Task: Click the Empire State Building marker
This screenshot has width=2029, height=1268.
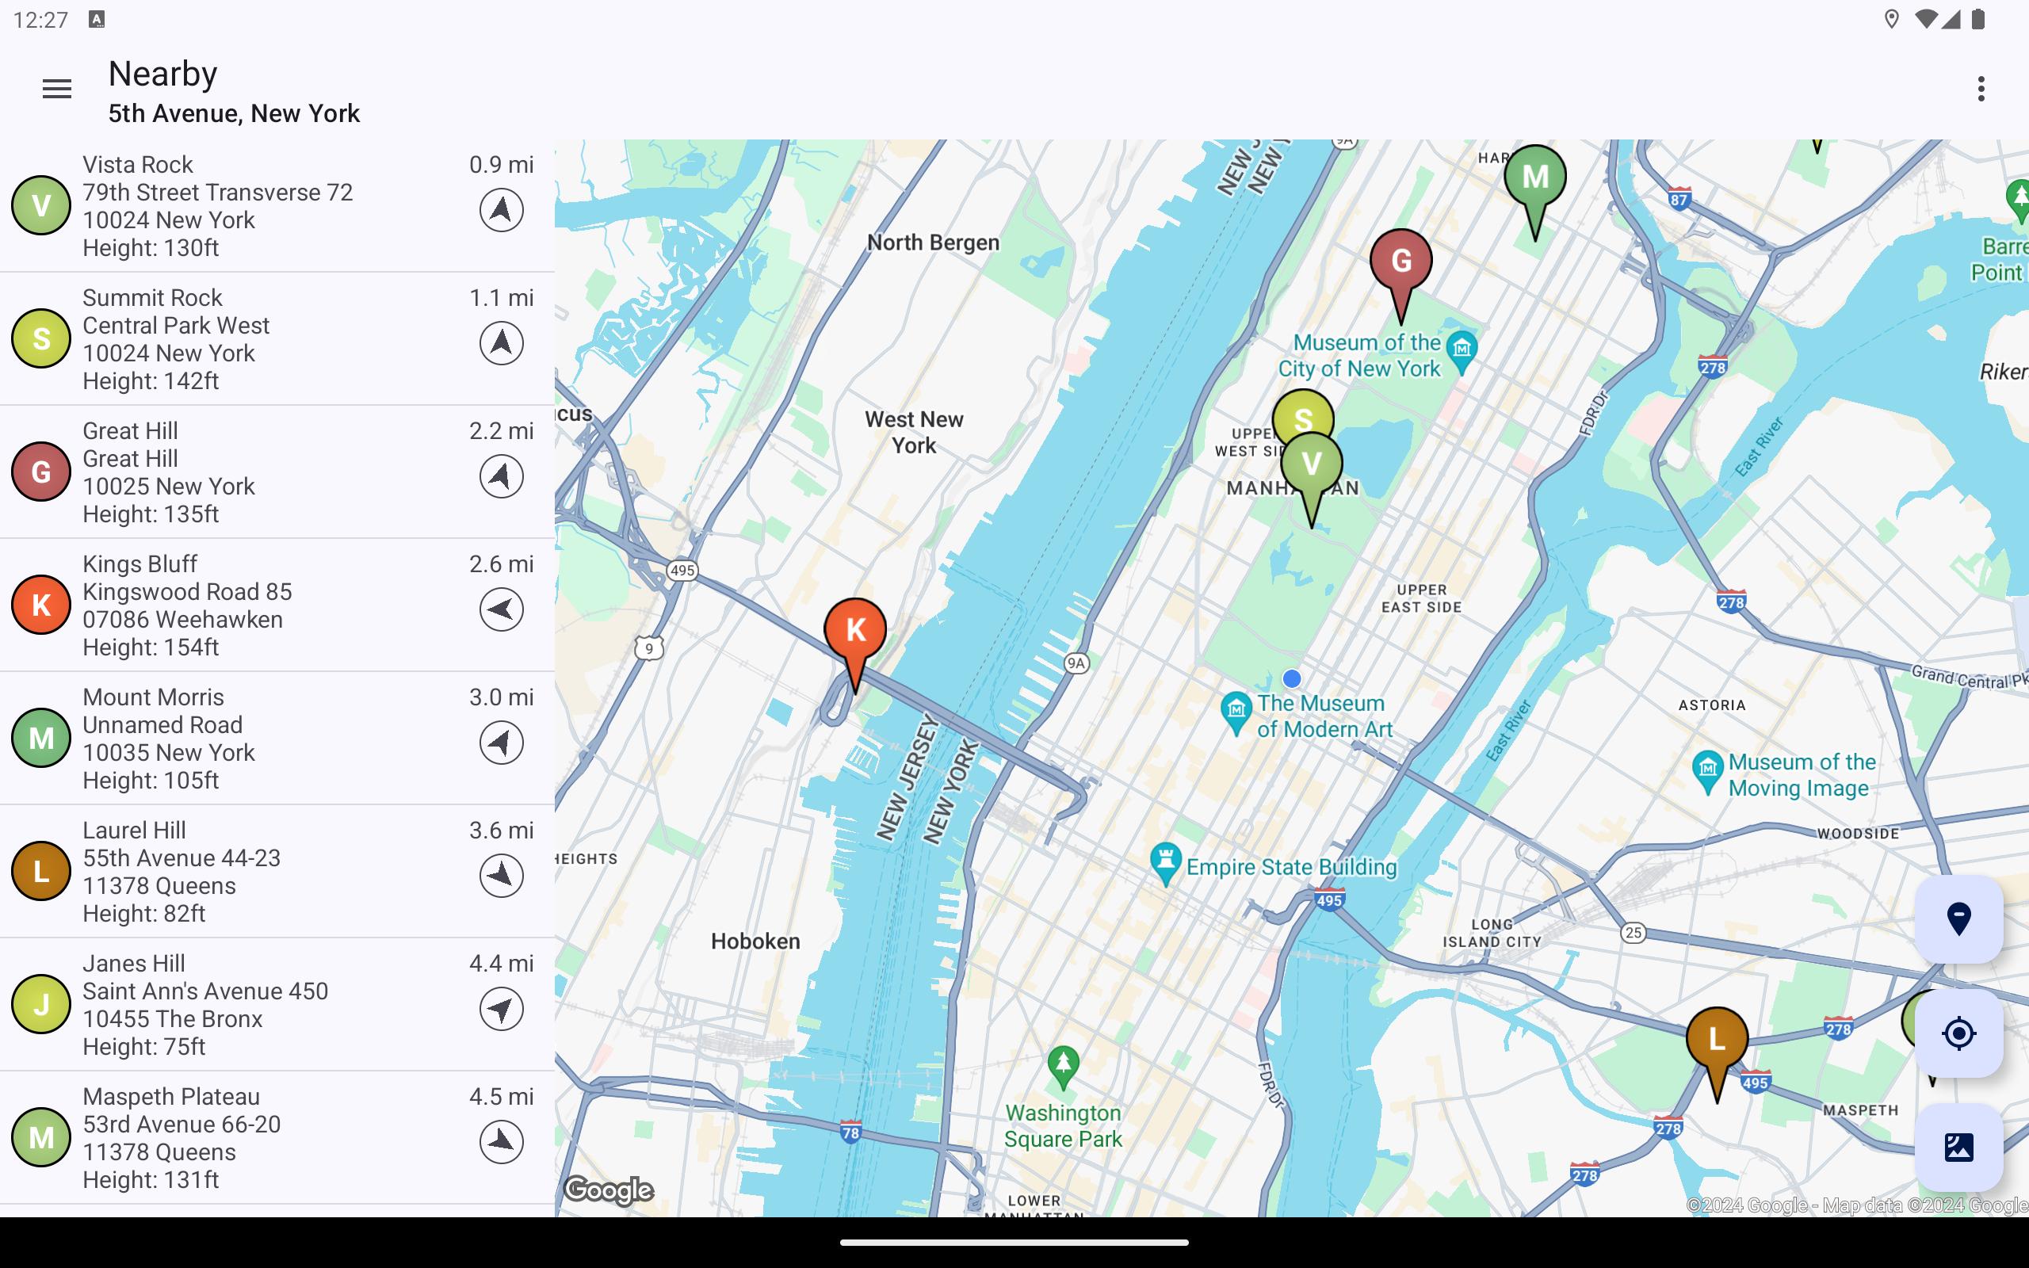Action: [x=1165, y=863]
